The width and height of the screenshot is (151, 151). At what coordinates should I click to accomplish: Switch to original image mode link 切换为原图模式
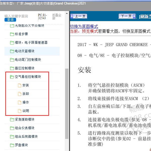coord(84,26)
